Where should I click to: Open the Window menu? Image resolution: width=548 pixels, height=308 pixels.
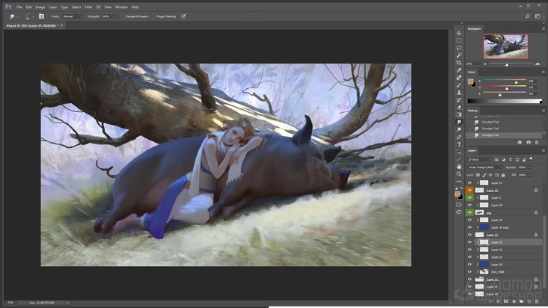[121, 7]
